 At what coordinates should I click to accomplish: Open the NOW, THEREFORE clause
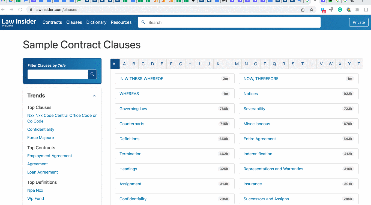coord(299,79)
